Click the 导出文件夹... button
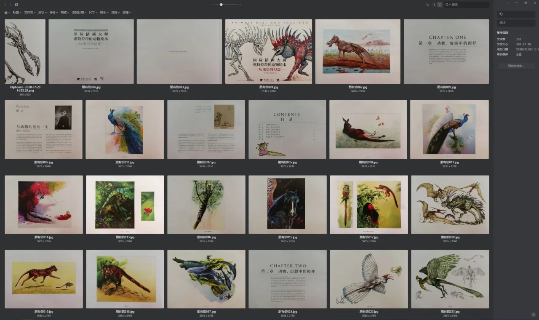The width and height of the screenshot is (539, 320). click(516, 66)
